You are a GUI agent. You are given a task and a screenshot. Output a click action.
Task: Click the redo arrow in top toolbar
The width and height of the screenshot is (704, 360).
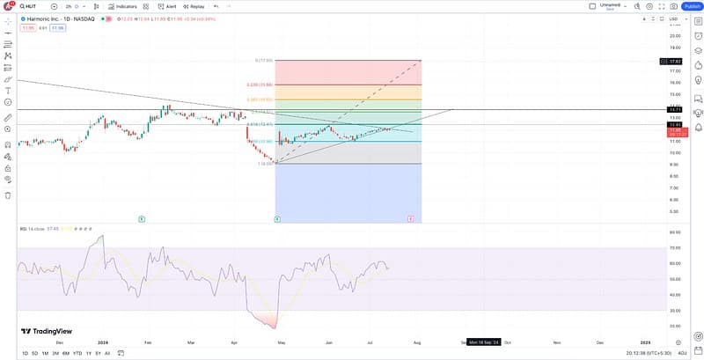229,7
